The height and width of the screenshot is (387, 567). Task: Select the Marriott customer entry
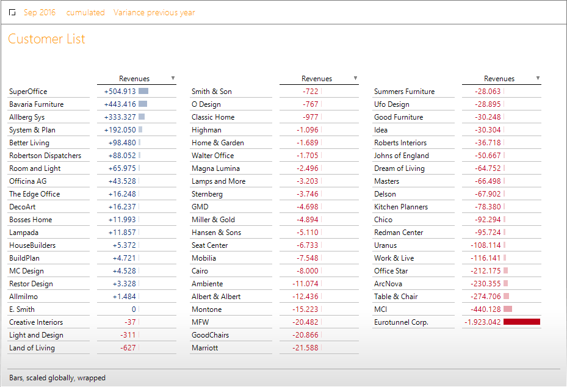204,348
